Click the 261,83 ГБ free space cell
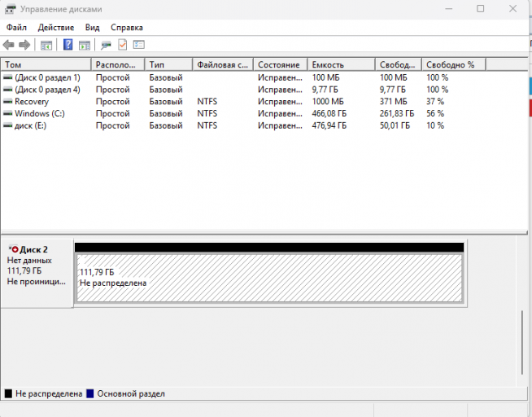Screen dimensions: 532x417 [x=397, y=113]
